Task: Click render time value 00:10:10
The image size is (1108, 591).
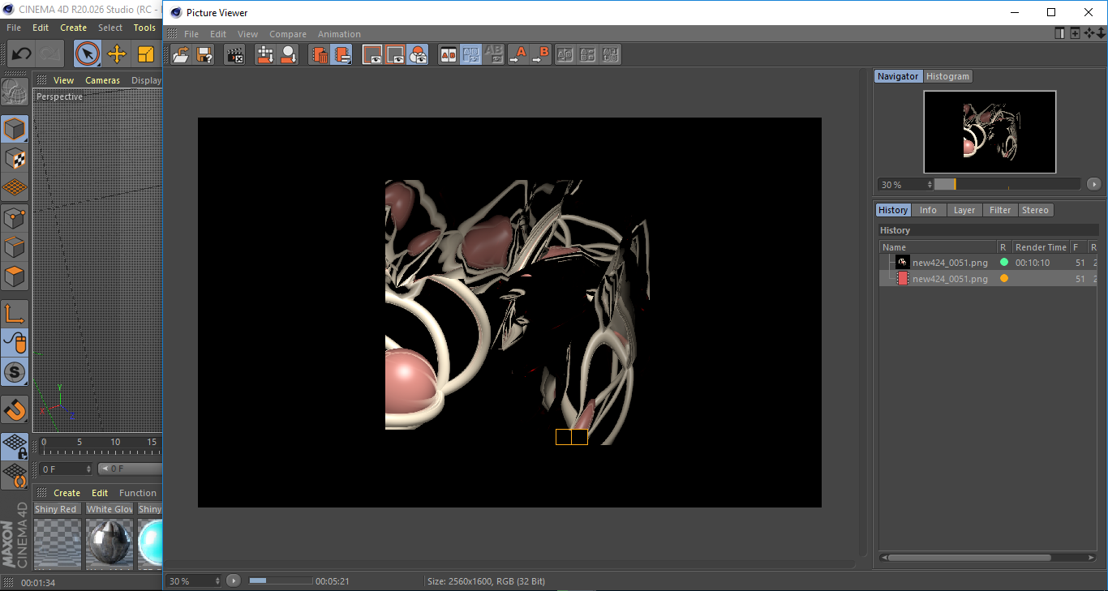Action: coord(1033,263)
